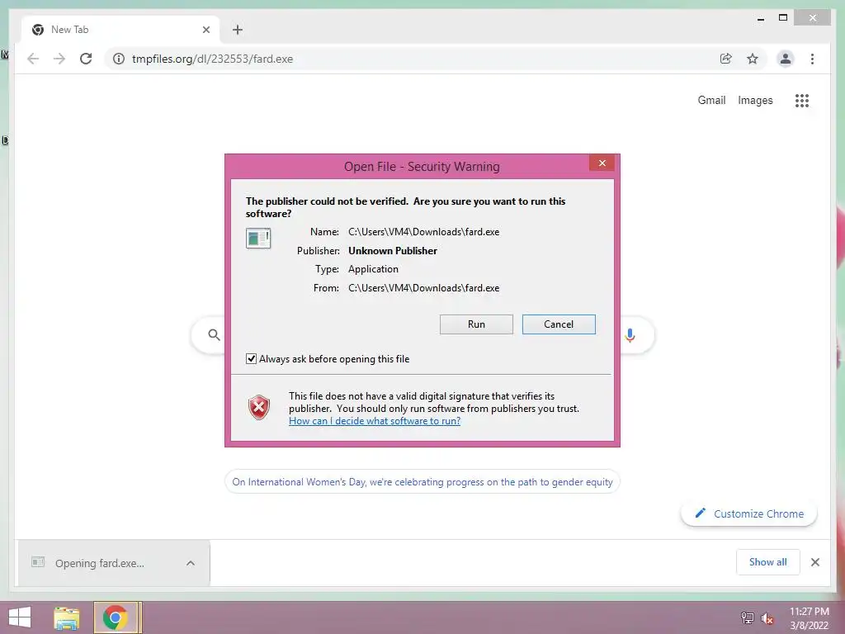Open a new tab with plus button
The width and height of the screenshot is (845, 634).
point(238,30)
